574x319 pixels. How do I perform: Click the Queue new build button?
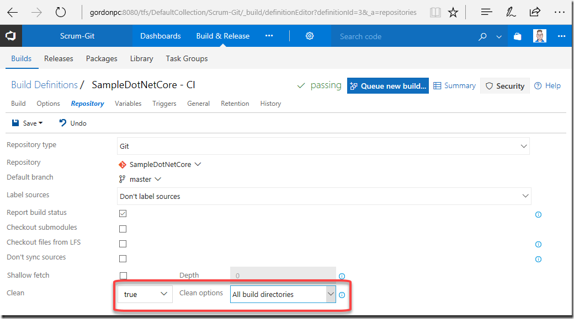click(x=388, y=86)
